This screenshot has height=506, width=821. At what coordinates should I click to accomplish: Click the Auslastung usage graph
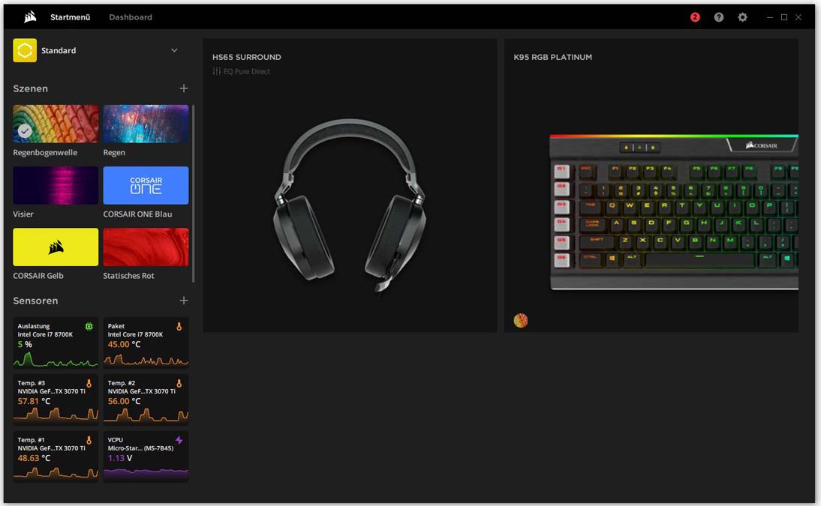pos(56,360)
